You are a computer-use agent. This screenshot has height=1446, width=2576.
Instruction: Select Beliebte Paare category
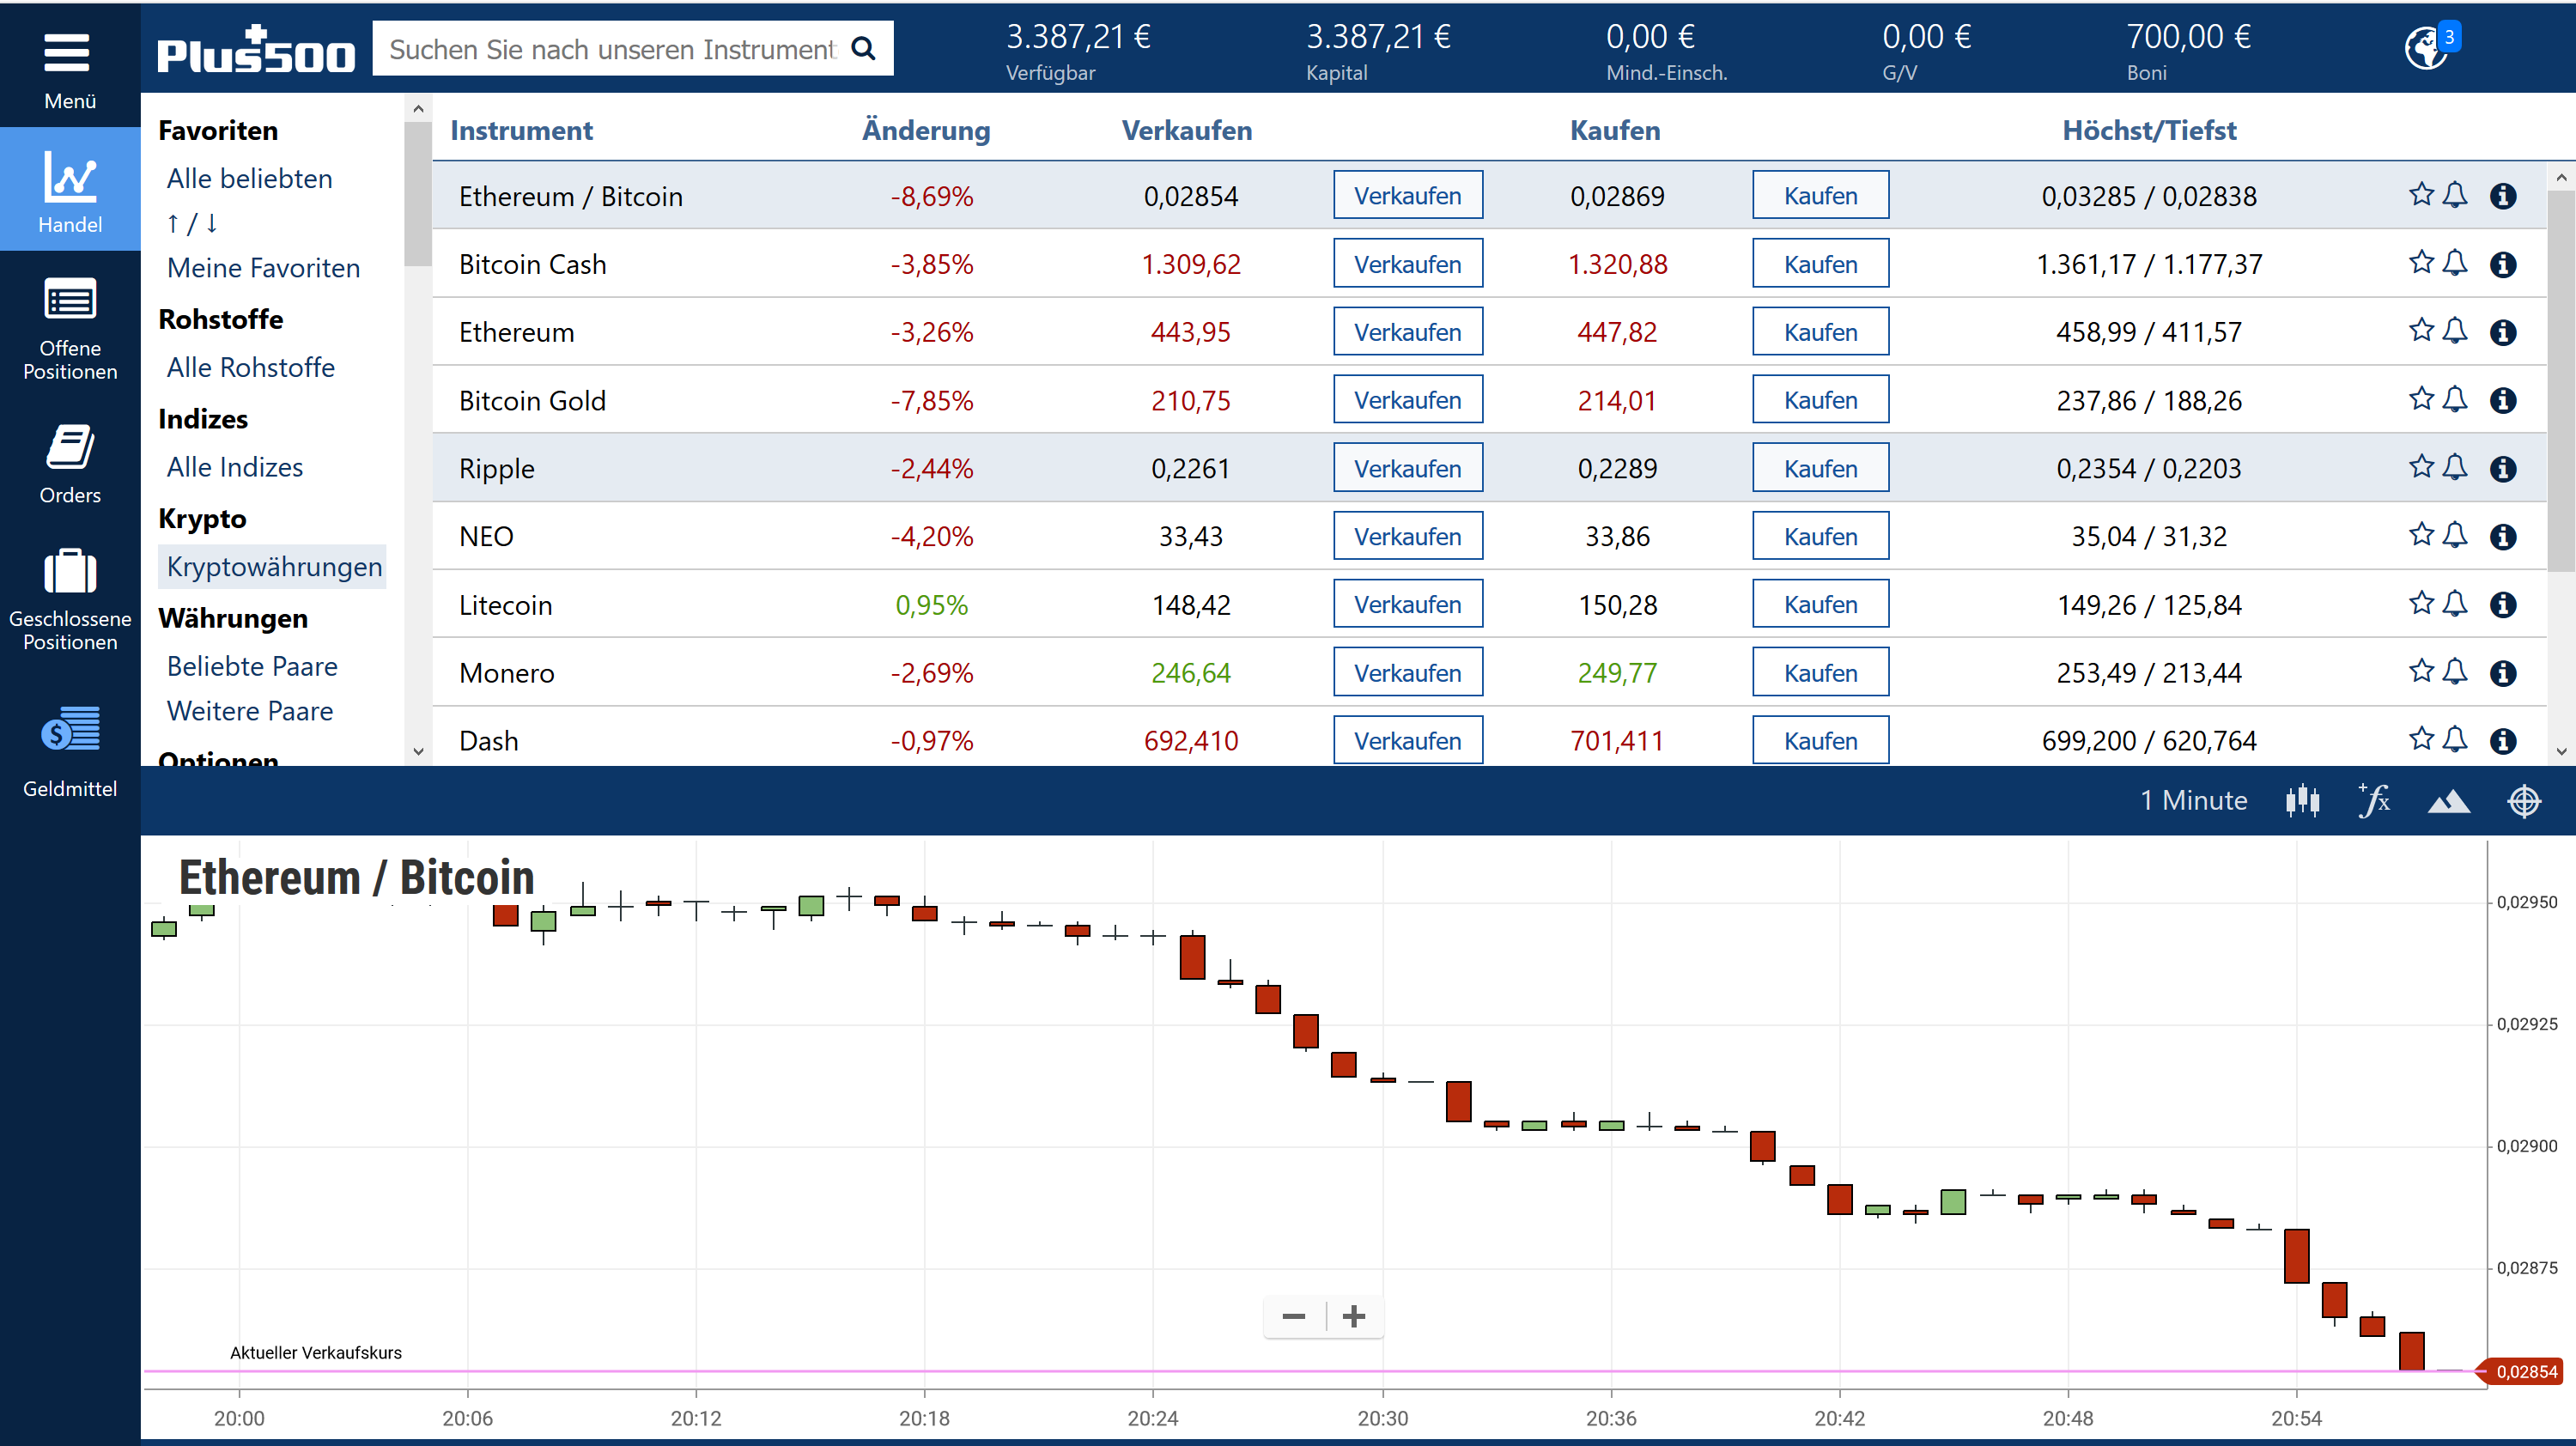[252, 667]
